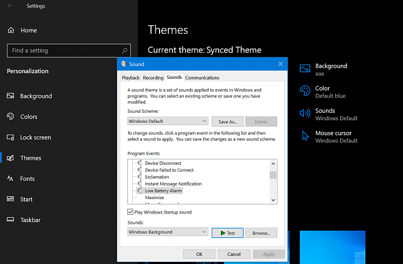Click the theme Background picture icon
The width and height of the screenshot is (403, 264).
pos(305,69)
